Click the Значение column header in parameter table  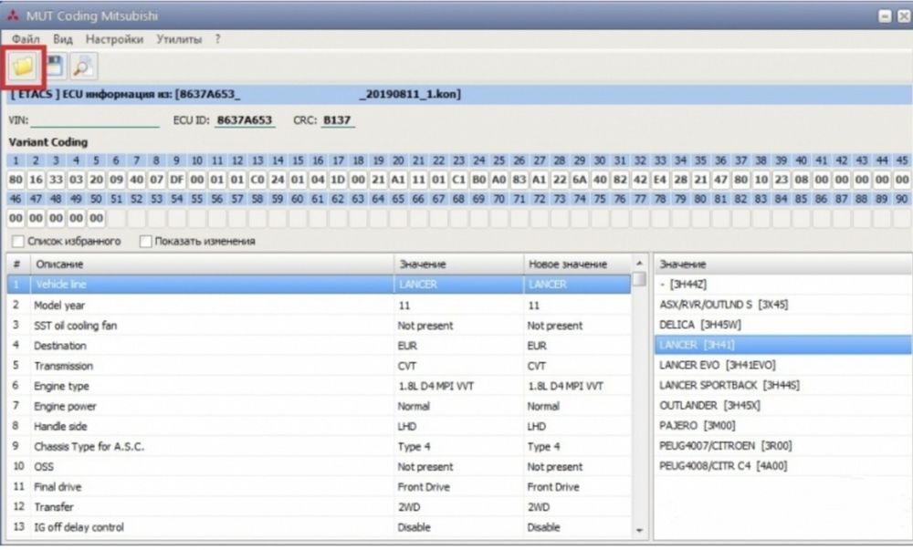pyautogui.click(x=459, y=264)
